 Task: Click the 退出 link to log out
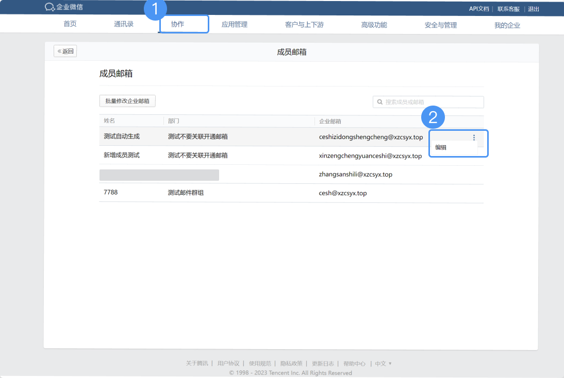pos(533,9)
